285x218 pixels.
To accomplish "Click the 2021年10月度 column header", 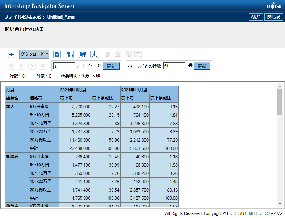I will (x=90, y=90).
